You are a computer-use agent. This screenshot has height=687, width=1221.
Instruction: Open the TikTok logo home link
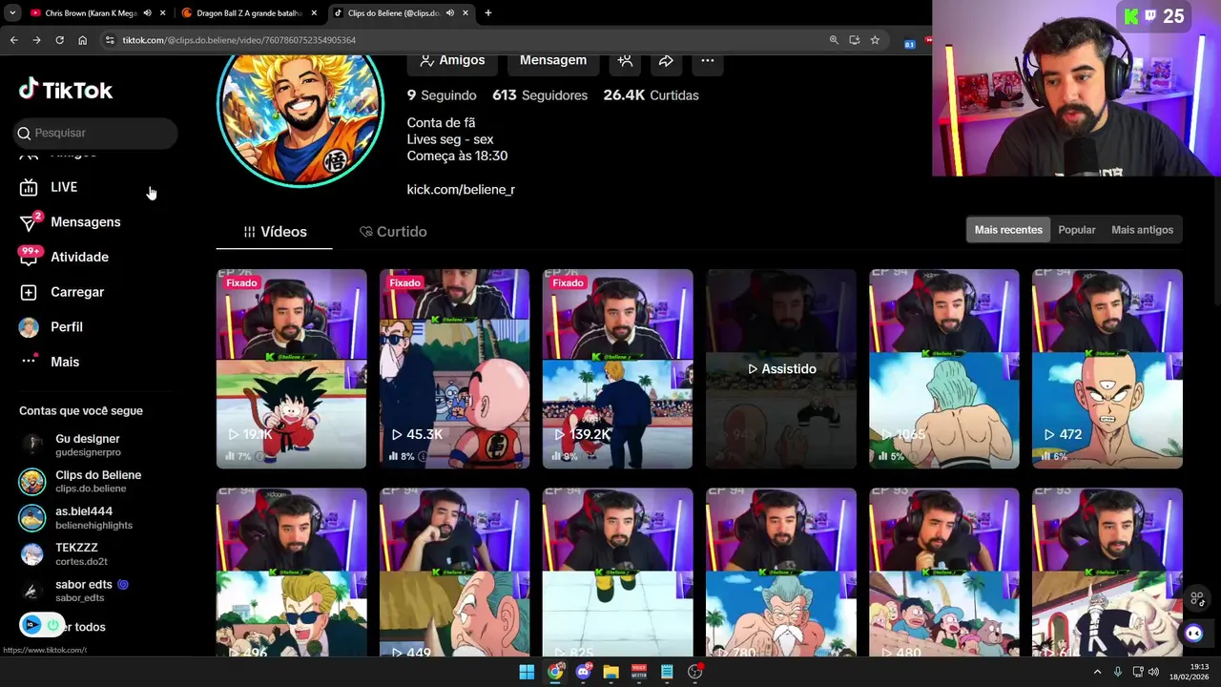[x=66, y=90]
